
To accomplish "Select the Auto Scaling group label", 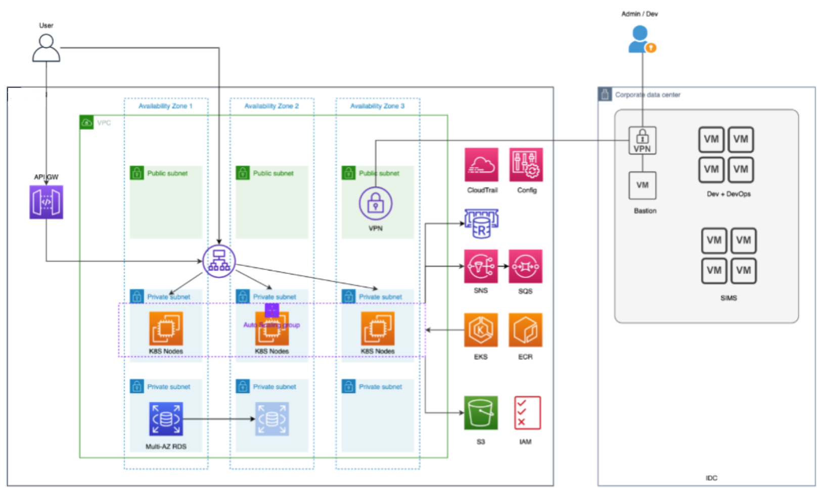I will click(271, 325).
